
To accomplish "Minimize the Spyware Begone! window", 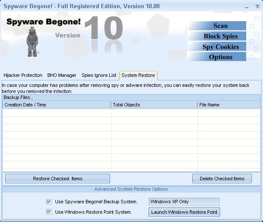I will pyautogui.click(x=247, y=7).
